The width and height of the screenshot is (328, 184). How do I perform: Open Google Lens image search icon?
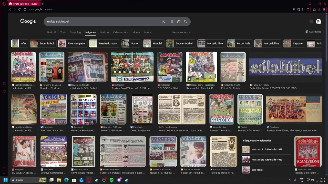pyautogui.click(x=179, y=22)
